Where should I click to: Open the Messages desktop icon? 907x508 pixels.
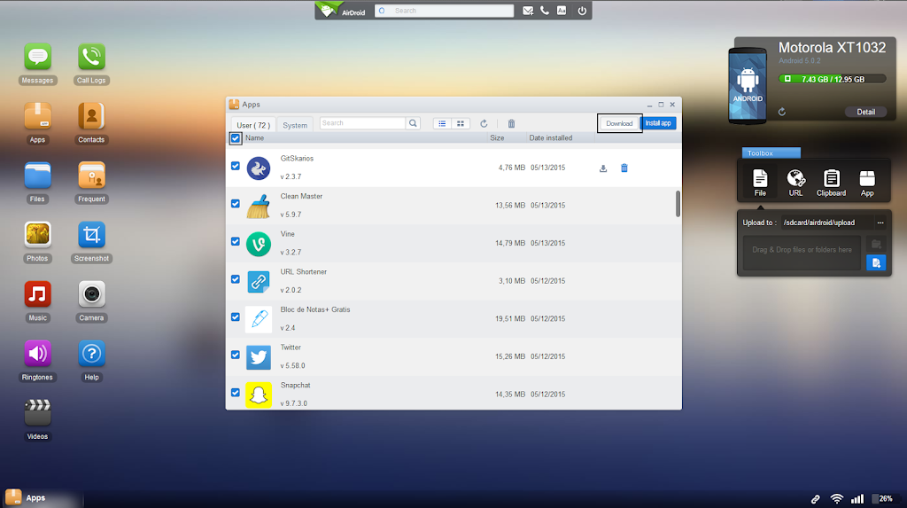tap(37, 59)
